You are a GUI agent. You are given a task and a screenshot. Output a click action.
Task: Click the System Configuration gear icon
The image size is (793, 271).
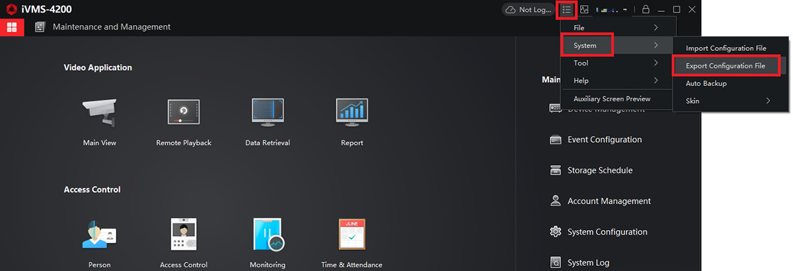(555, 232)
